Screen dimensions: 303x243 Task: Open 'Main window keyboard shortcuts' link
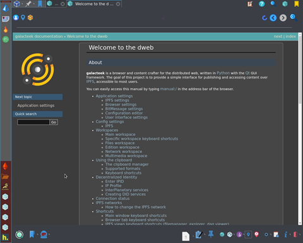click(x=136, y=216)
